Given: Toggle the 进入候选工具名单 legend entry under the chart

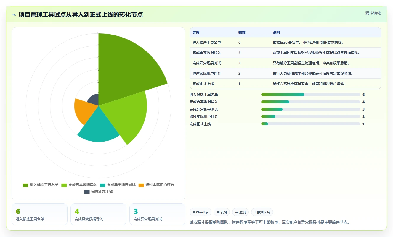Looking at the screenshot, I should (x=41, y=185).
